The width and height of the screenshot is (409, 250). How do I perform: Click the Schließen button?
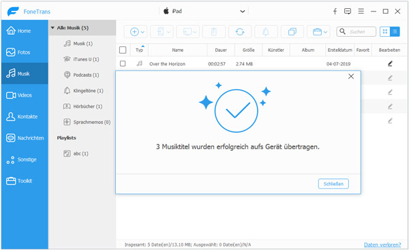tap(333, 184)
